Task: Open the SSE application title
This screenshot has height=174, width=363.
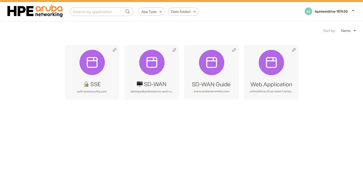Action: 92,84
